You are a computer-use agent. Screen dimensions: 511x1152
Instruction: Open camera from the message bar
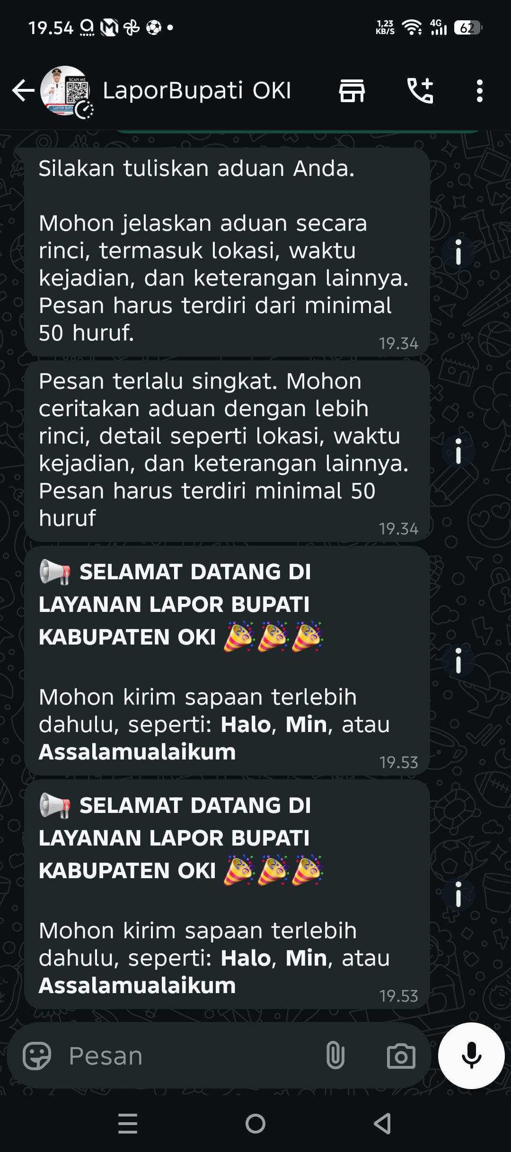coord(401,1056)
